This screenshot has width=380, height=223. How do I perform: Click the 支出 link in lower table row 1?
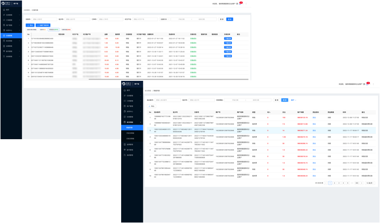(314, 118)
